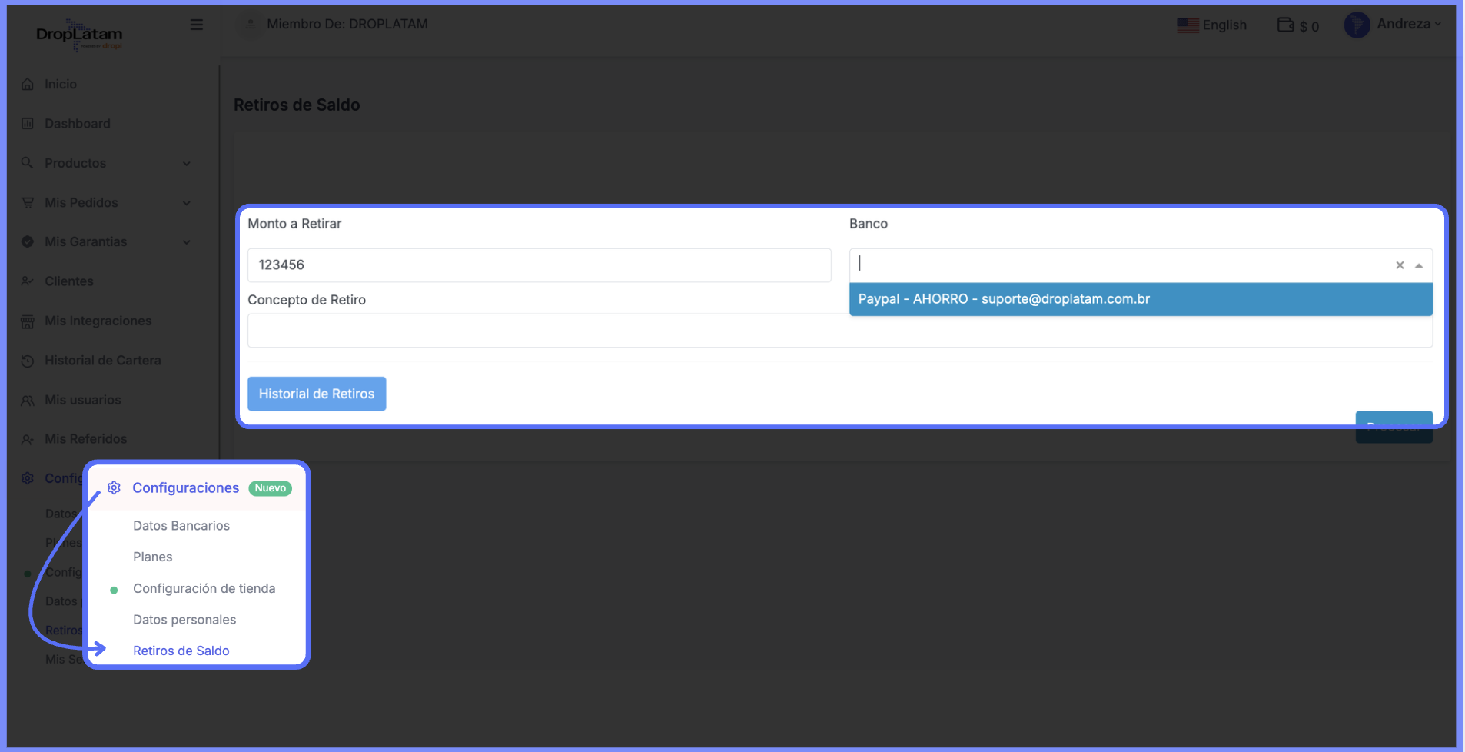
Task: Open Configuración de tienda menu item
Action: pos(204,589)
